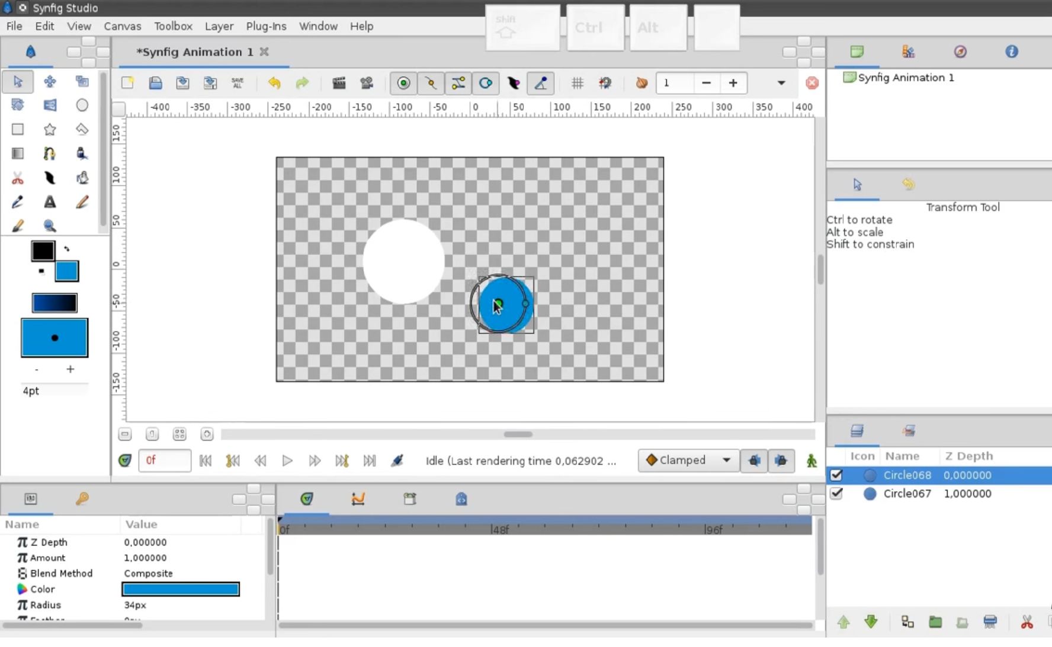Select the Eyedropper tool
Screen dimensions: 1052x647
(18, 202)
